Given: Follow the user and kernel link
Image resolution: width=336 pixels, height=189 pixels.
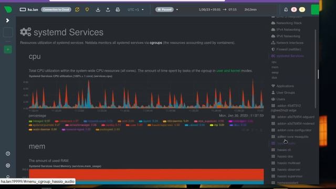Looking at the screenshot, I should (x=228, y=71).
